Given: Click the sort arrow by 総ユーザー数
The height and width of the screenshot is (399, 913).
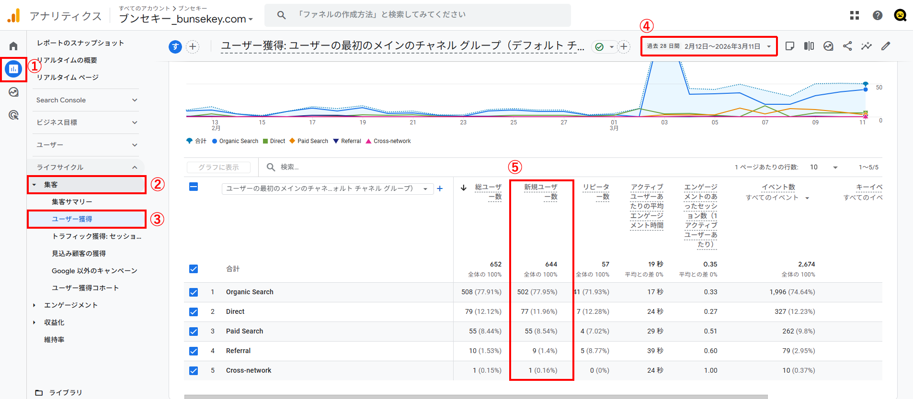Looking at the screenshot, I should 464,188.
